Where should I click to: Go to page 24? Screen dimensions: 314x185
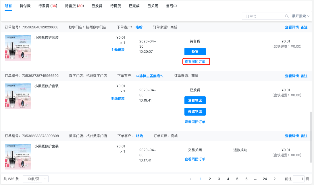click(265, 179)
